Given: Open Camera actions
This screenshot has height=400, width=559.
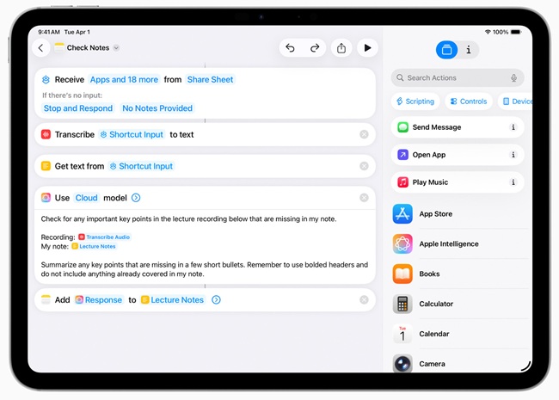Looking at the screenshot, I should tap(460, 363).
